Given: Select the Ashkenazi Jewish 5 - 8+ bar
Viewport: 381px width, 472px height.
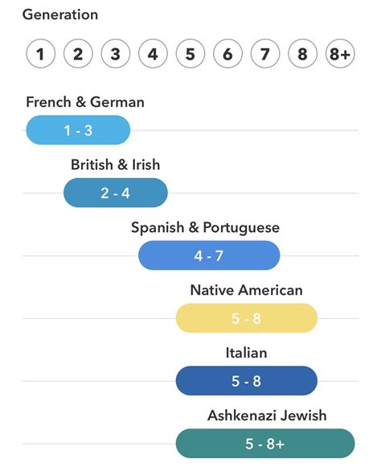Looking at the screenshot, I should [265, 443].
